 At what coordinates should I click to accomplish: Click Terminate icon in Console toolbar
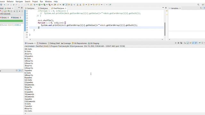point(176,43)
